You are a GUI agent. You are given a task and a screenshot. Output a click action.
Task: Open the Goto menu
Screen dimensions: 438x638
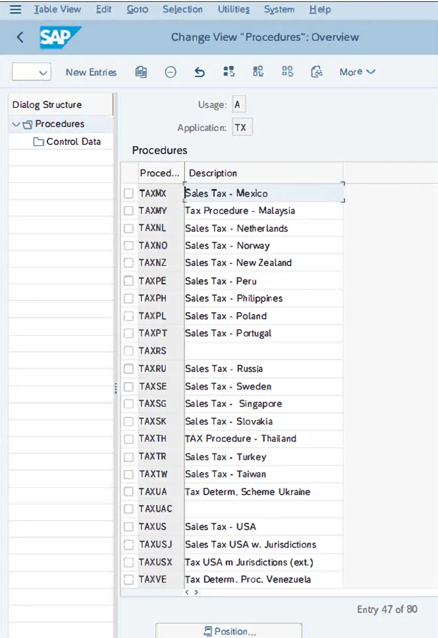pyautogui.click(x=136, y=10)
